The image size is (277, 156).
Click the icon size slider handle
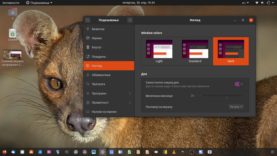click(x=200, y=96)
